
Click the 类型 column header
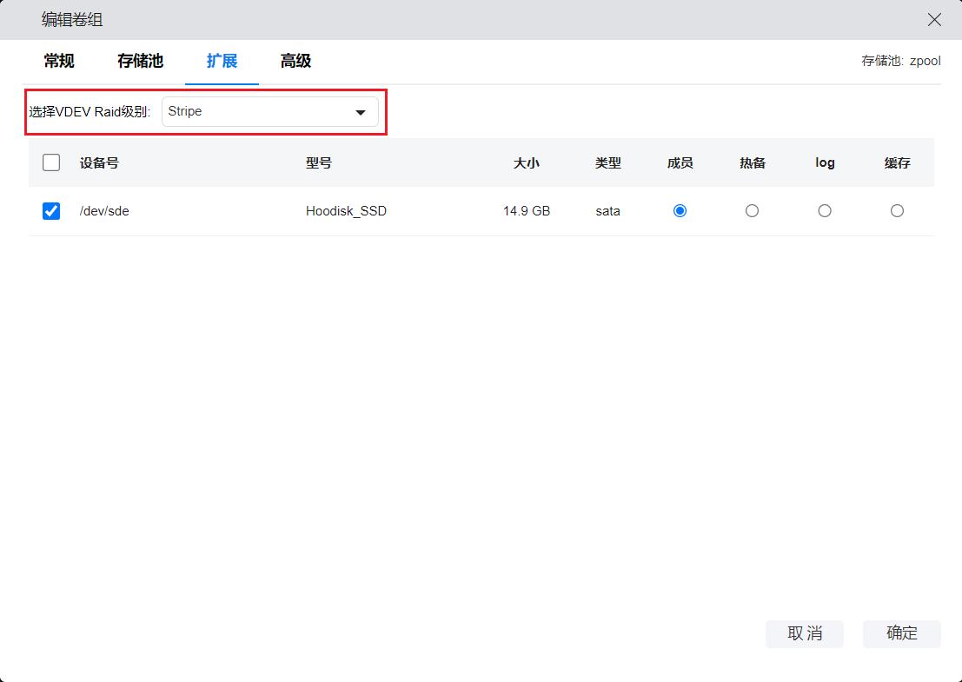[608, 162]
